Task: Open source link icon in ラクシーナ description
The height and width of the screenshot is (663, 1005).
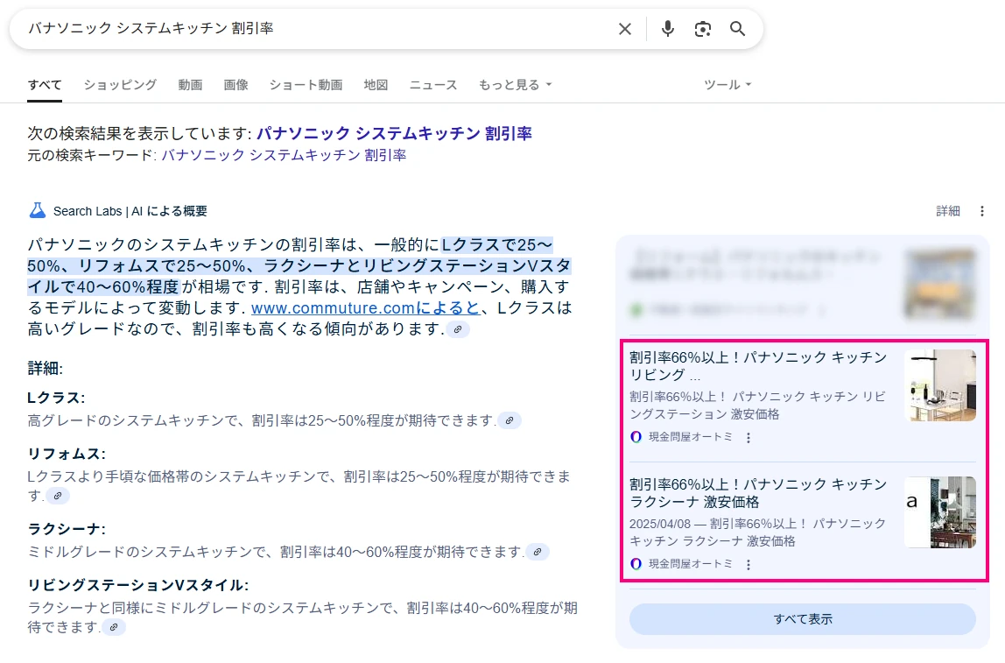Action: (x=538, y=552)
